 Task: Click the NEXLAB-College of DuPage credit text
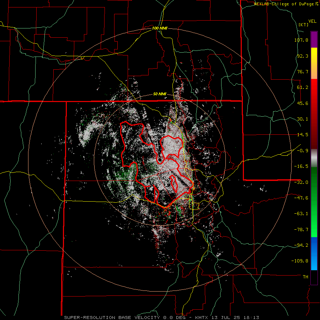pos(284,4)
